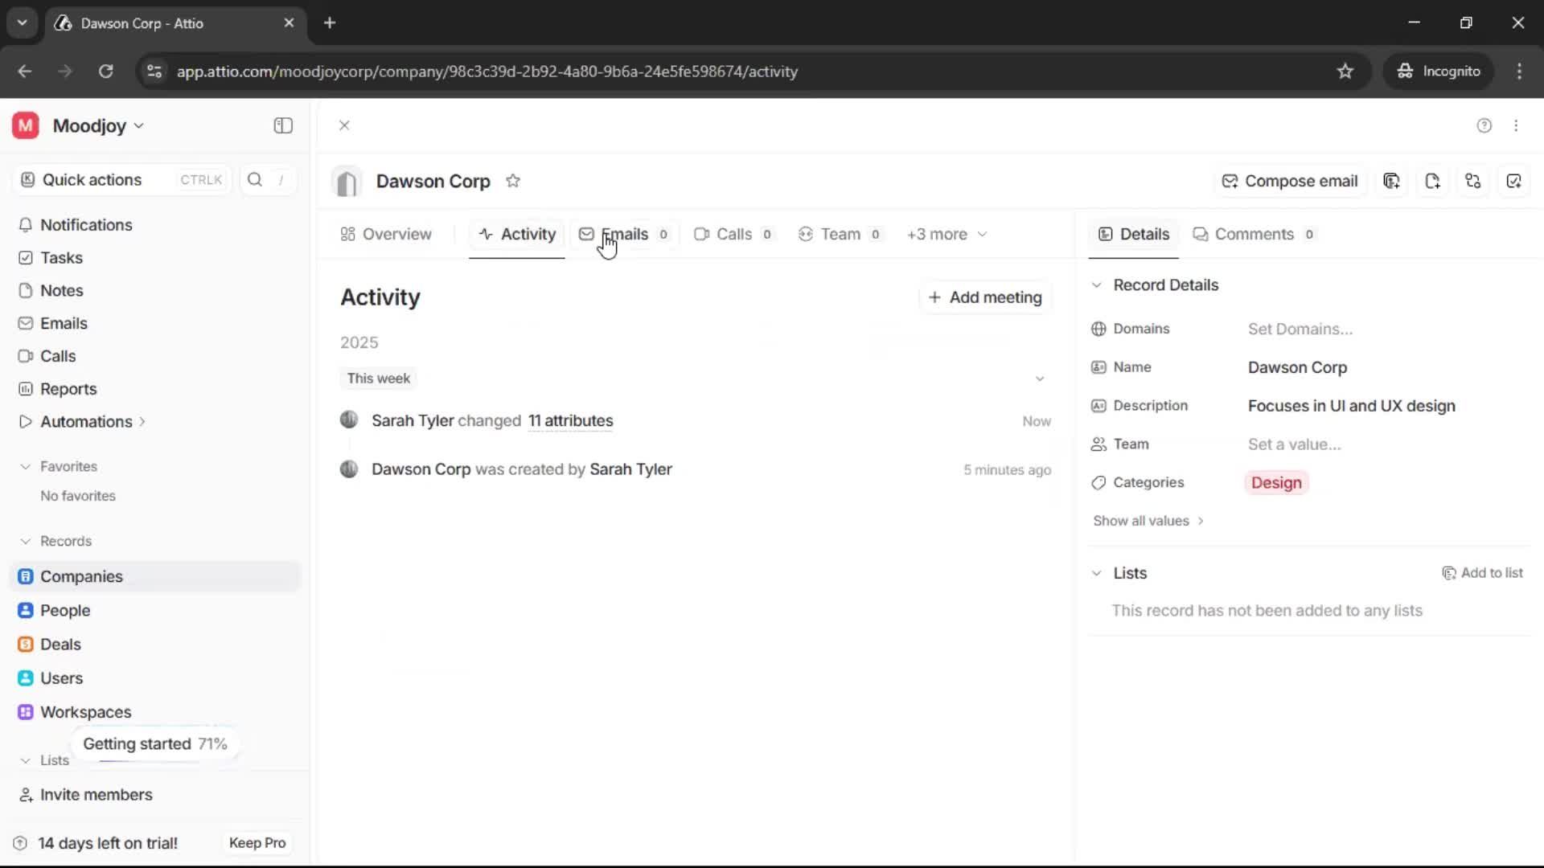Viewport: 1544px width, 868px height.
Task: Create a task using the checkmark icon
Action: 1515,181
